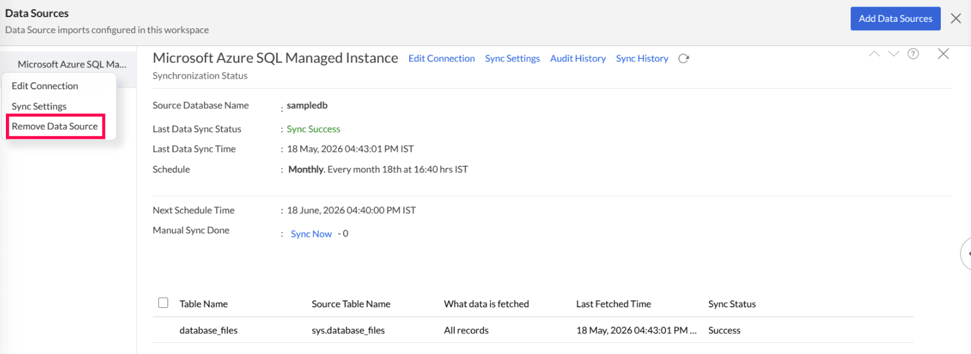Select the database_files table cell
Image resolution: width=971 pixels, height=354 pixels.
click(208, 330)
